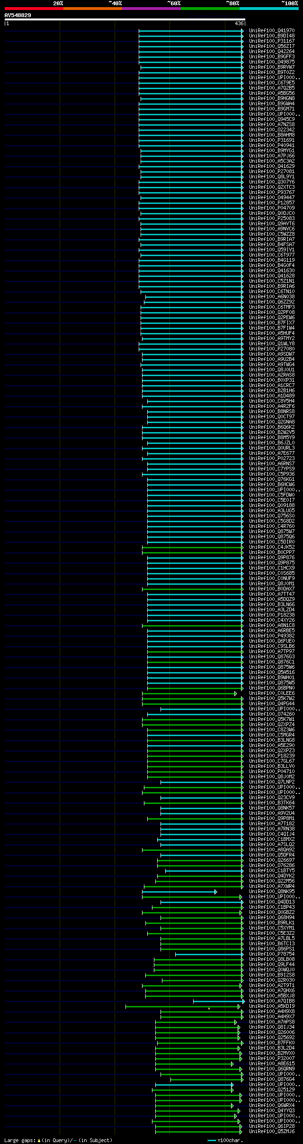Select the query name AV548829
This screenshot has width=303, height=1144.
tap(18, 15)
